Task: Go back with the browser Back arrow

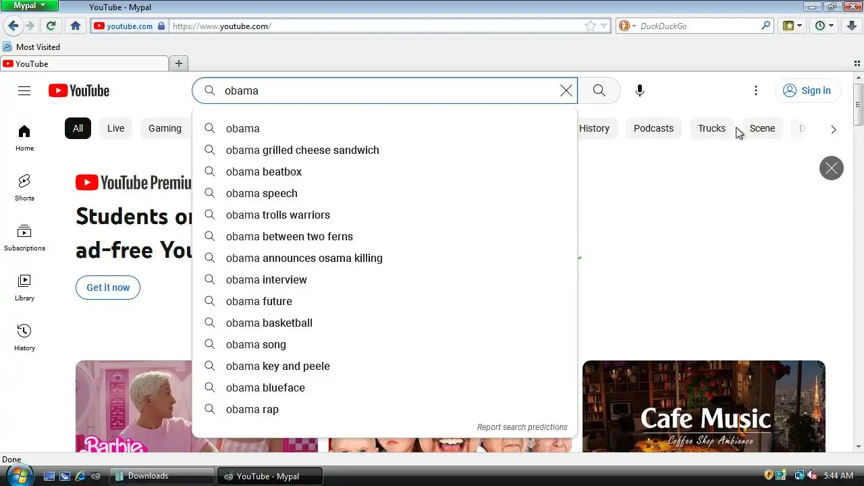Action: 13,26
